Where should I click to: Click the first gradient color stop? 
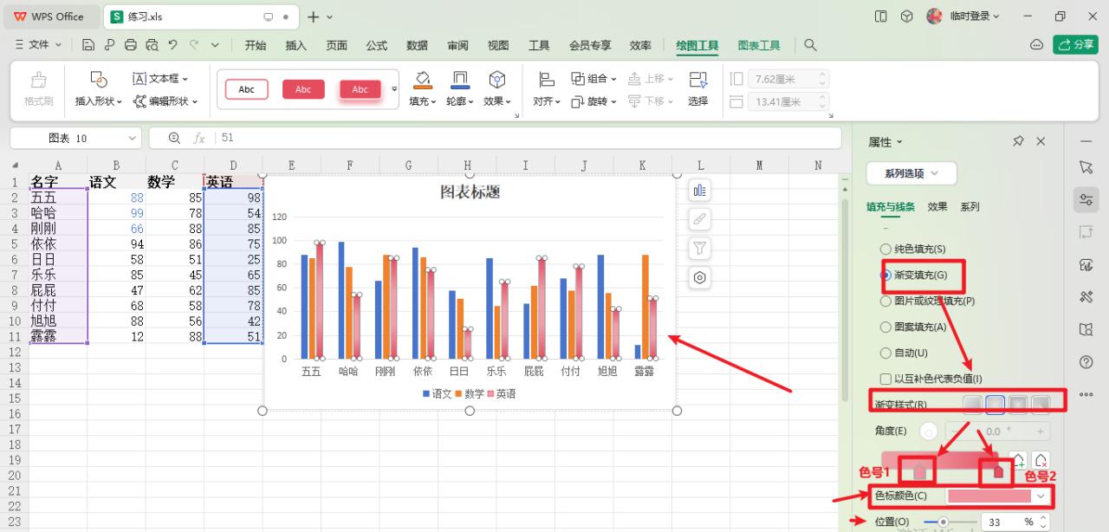(919, 471)
